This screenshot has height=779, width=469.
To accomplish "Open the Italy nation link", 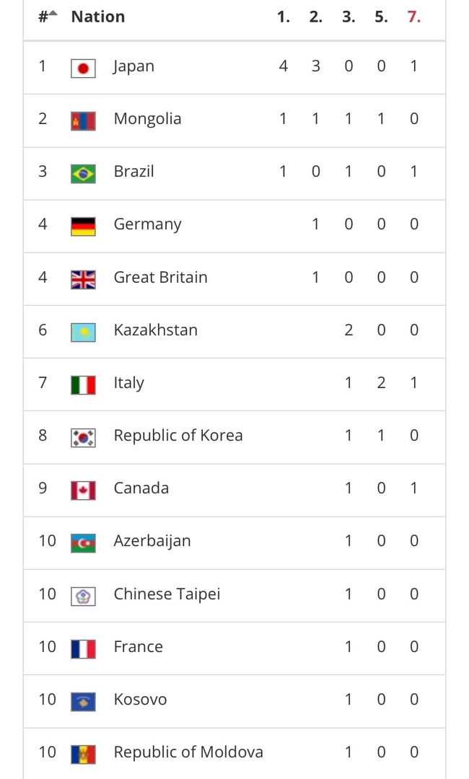I will 128,383.
